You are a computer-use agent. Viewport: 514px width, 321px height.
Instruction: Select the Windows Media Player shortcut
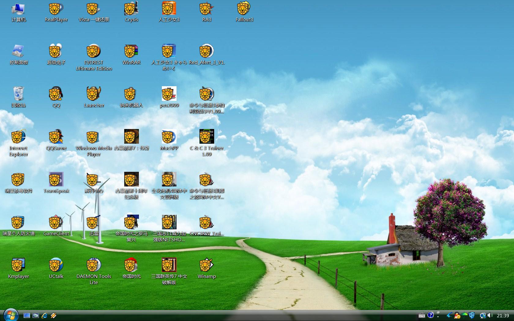pos(94,143)
